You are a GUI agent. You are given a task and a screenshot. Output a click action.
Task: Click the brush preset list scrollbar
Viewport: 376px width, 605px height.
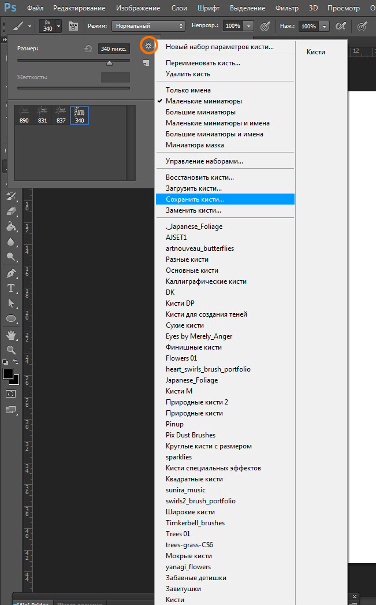[131, 143]
